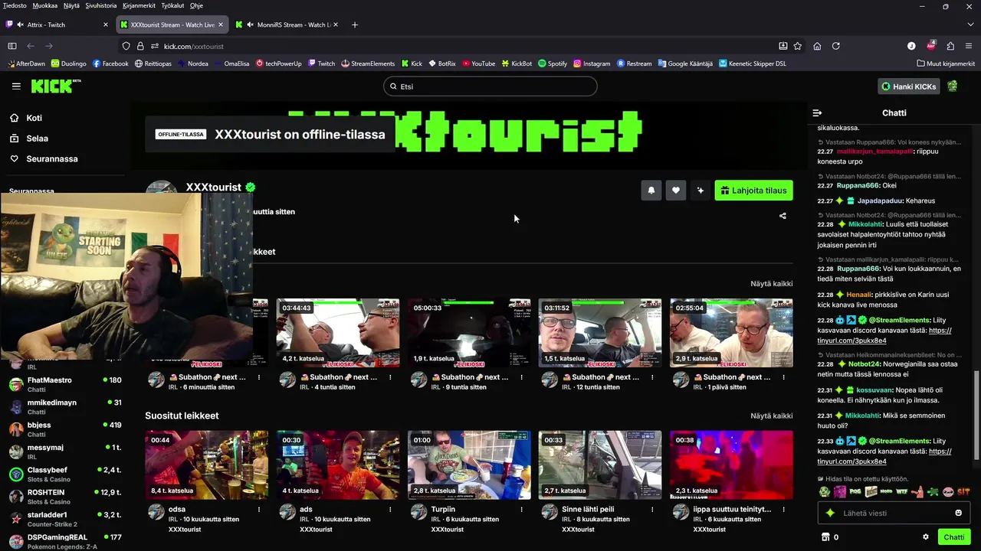The height and width of the screenshot is (551, 981).
Task: Open options for Sinne lähti peili clip
Action: pos(653,509)
